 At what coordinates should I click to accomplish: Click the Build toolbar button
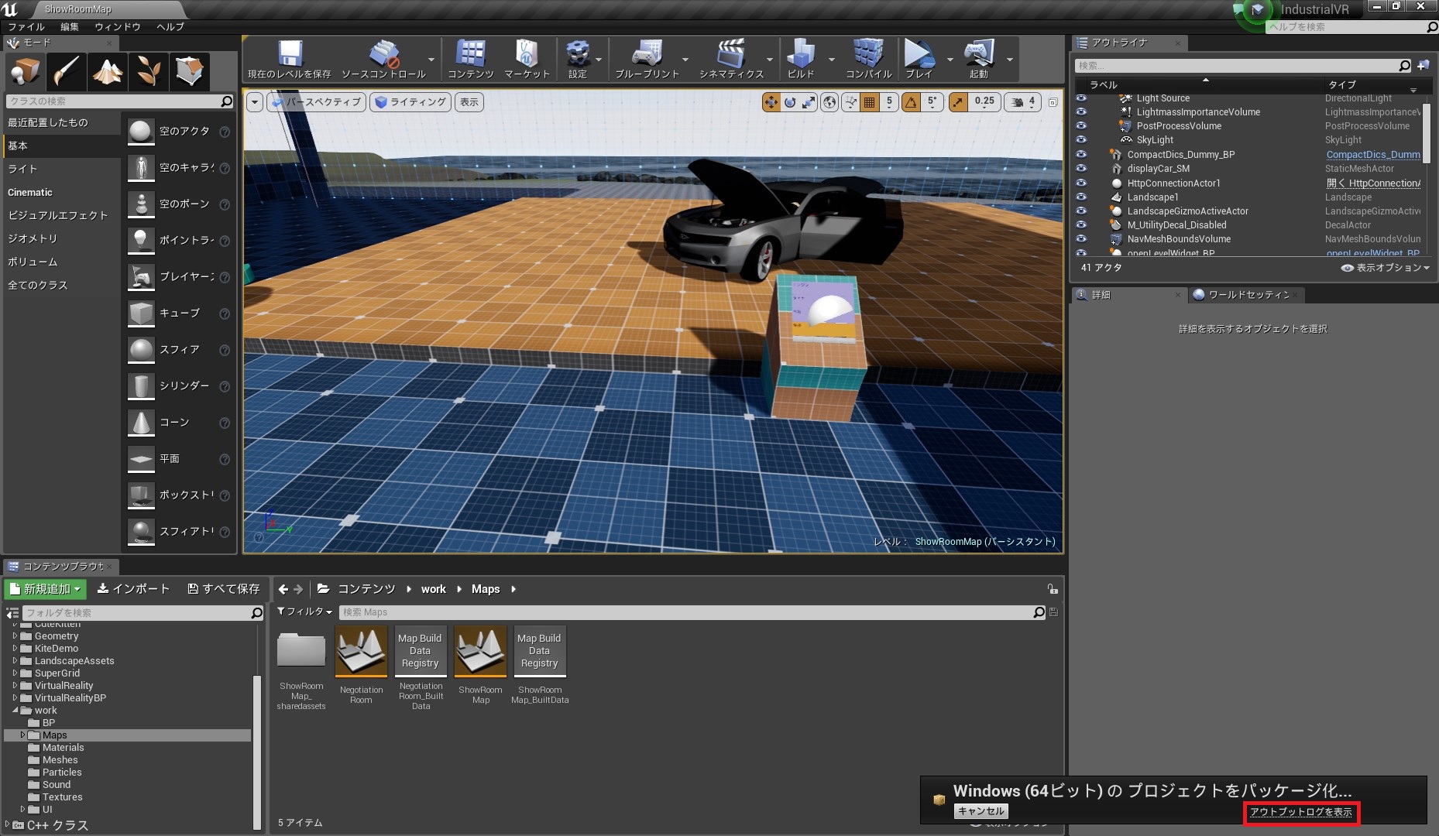(801, 60)
